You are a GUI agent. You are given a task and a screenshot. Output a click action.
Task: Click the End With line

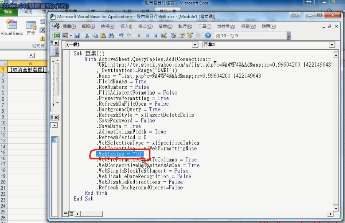pos(96,193)
